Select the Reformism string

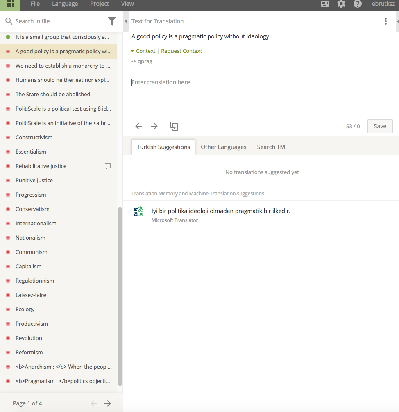pyautogui.click(x=58, y=352)
